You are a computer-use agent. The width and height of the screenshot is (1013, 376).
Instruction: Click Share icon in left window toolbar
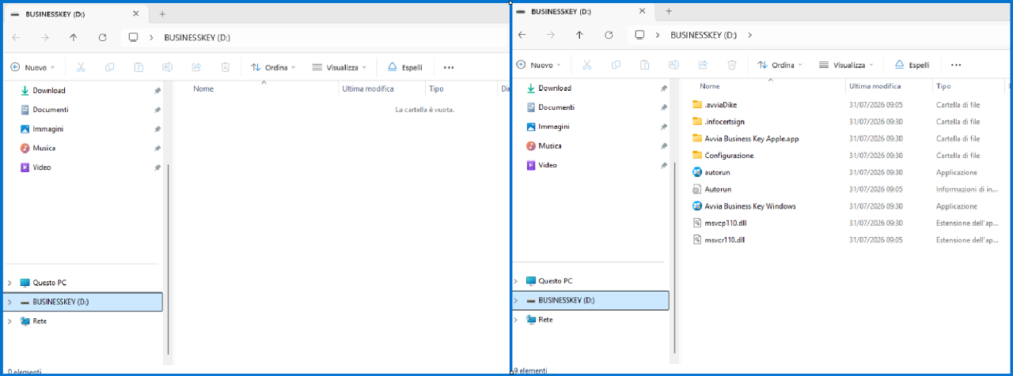[x=196, y=67]
